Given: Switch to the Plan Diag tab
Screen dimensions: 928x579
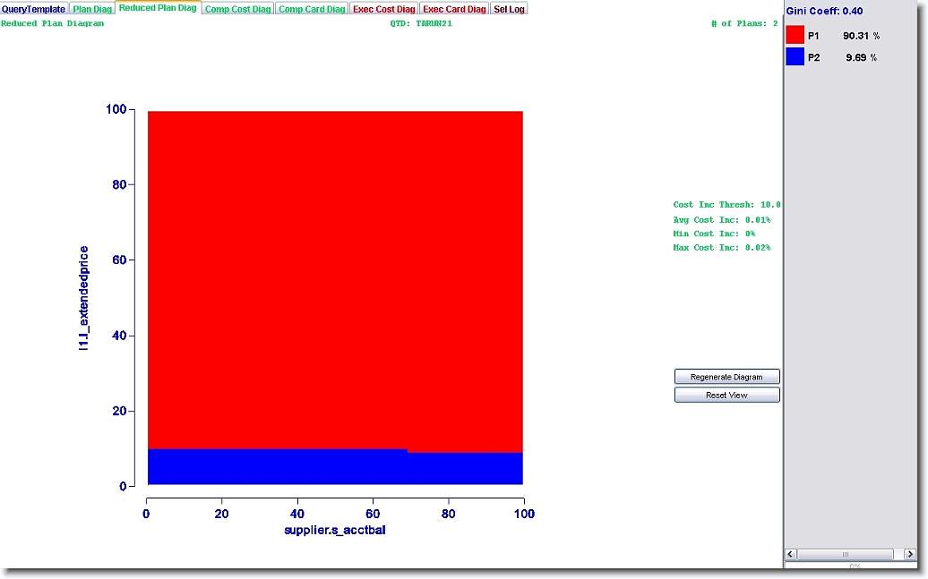Looking at the screenshot, I should [92, 9].
